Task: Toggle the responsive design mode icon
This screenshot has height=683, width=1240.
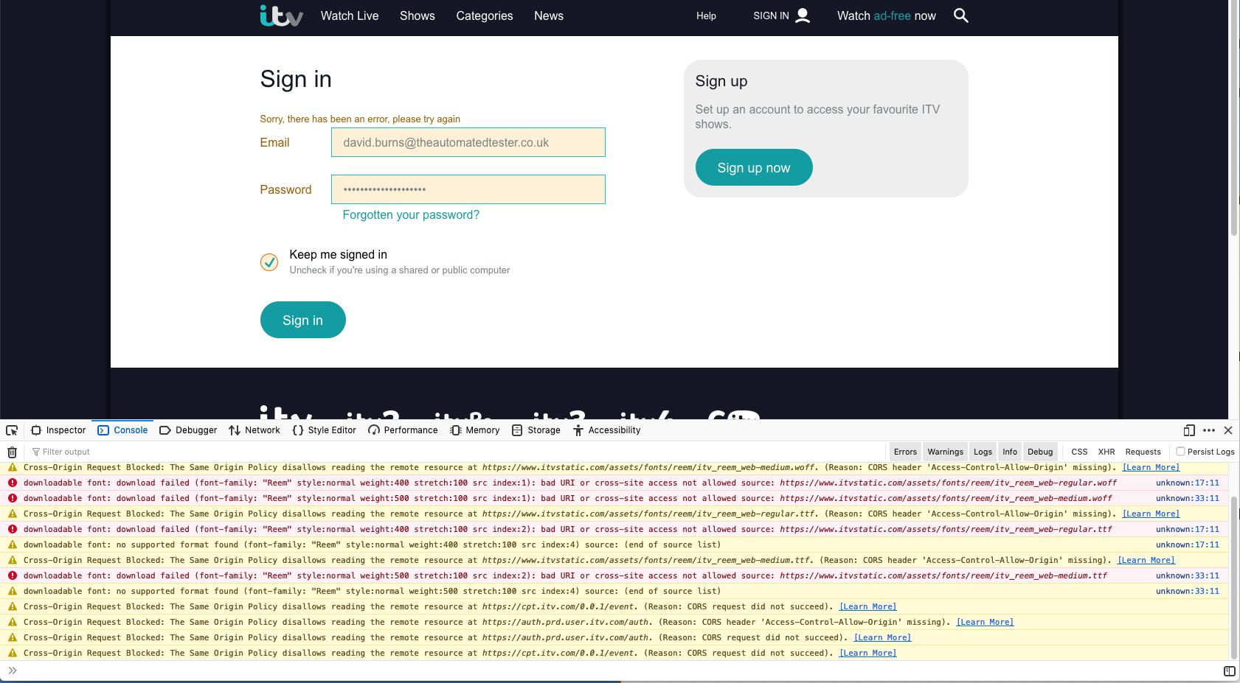Action: (1188, 430)
